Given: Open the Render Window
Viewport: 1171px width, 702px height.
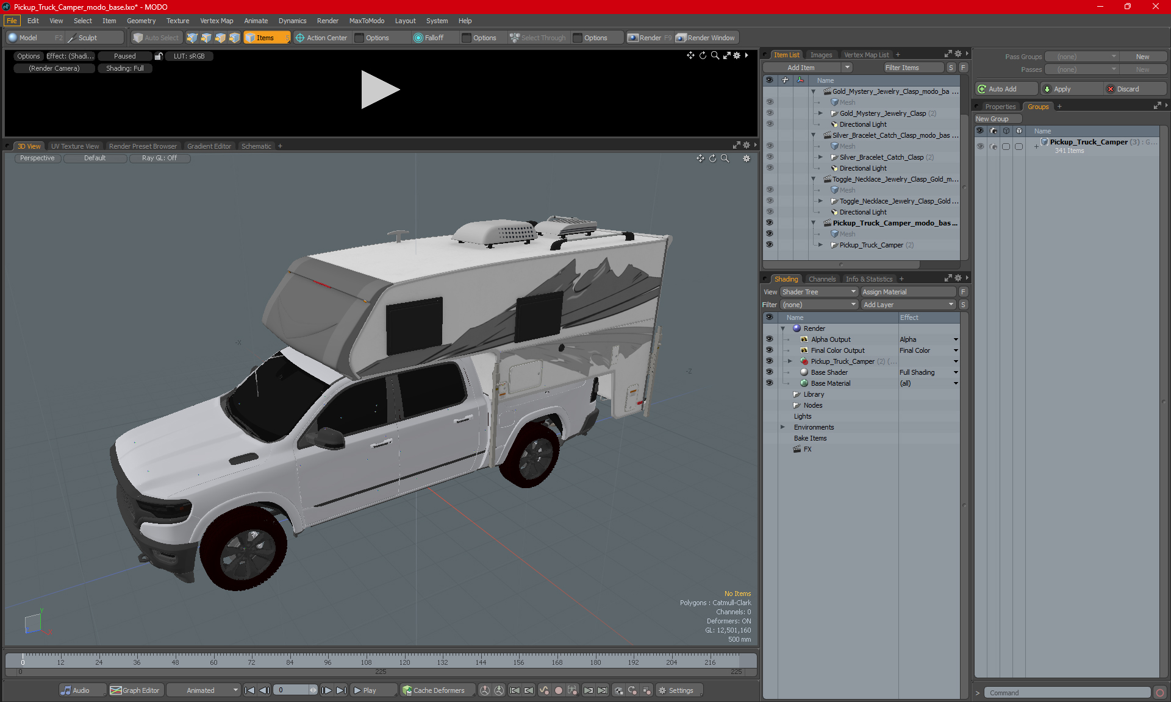Looking at the screenshot, I should pyautogui.click(x=706, y=38).
